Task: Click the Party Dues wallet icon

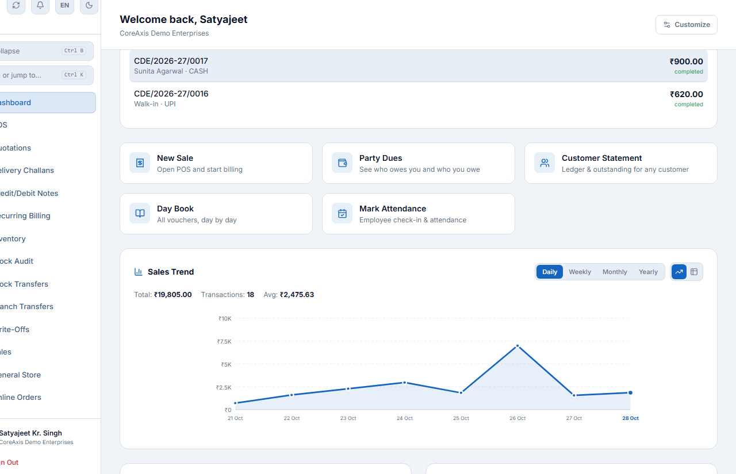Action: [x=342, y=163]
